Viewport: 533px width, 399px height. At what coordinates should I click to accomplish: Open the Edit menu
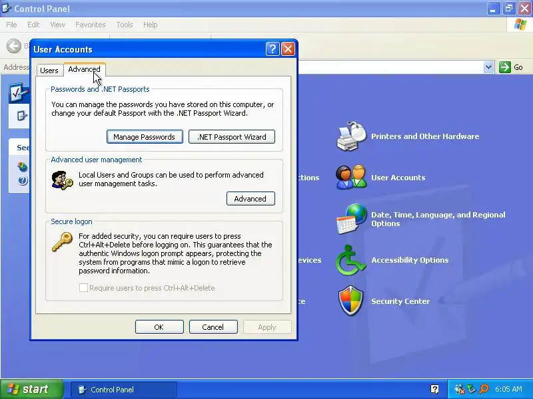(33, 25)
